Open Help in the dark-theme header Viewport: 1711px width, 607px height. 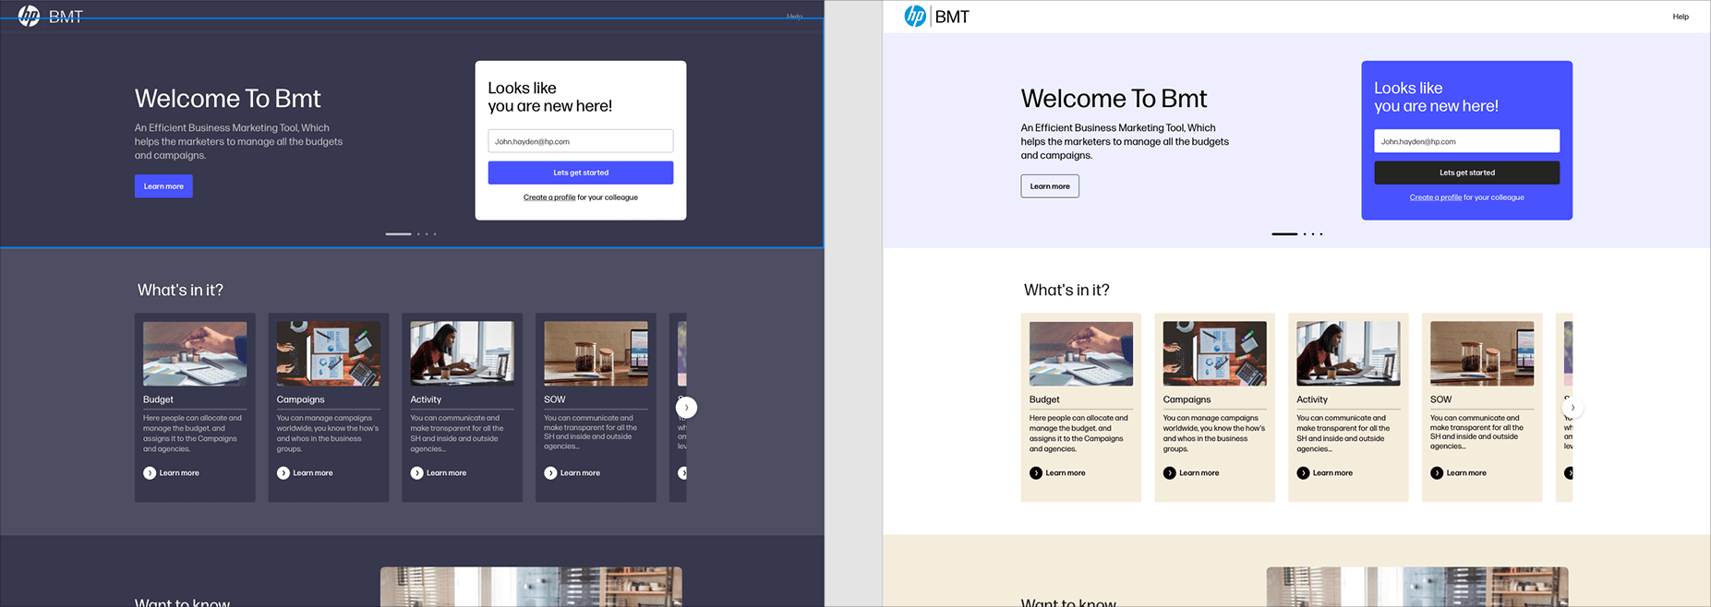pos(794,17)
